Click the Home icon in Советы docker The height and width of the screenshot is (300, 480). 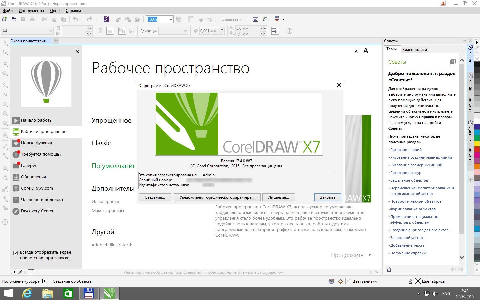[x=389, y=269]
